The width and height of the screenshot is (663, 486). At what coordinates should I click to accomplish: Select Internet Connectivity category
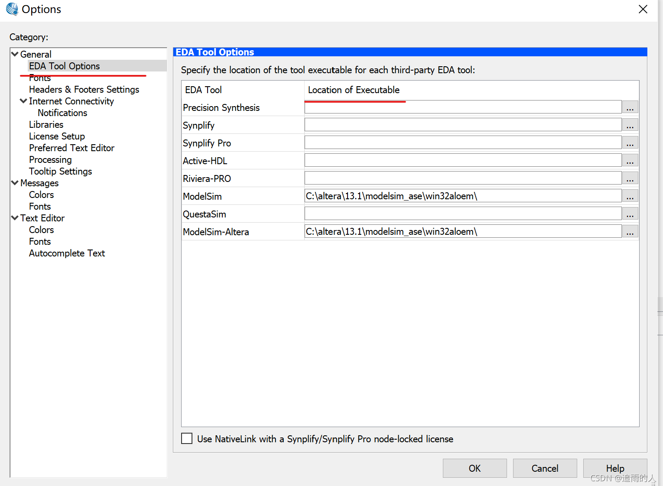tap(71, 101)
